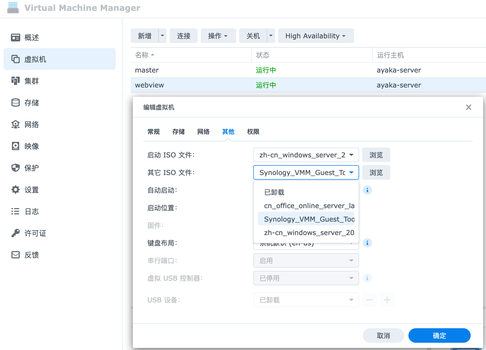
Task: Open Settings (设置) gear icon
Action: click(x=16, y=190)
